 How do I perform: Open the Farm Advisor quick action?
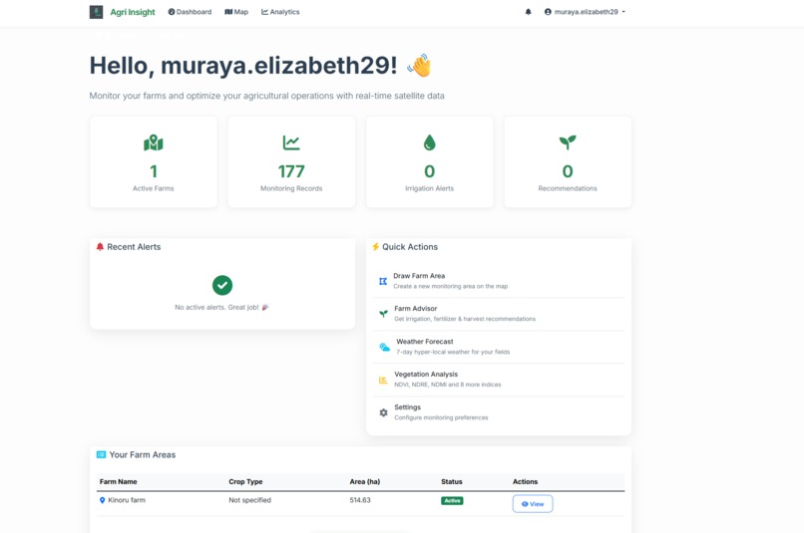(x=499, y=314)
